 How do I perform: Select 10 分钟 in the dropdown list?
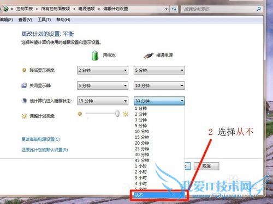pyautogui.click(x=159, y=132)
